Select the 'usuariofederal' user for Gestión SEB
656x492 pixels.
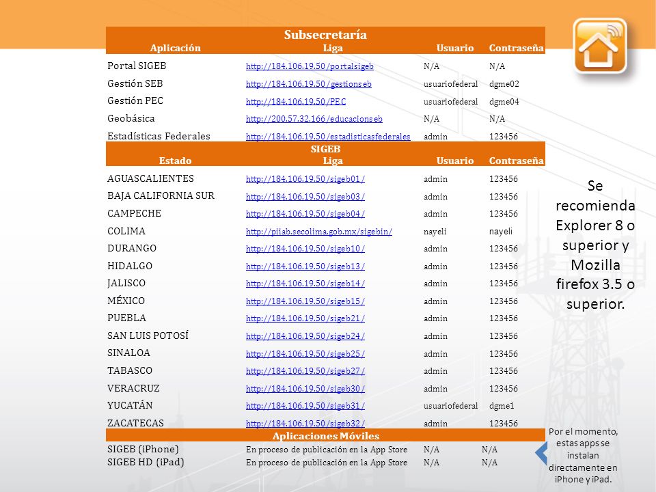450,84
